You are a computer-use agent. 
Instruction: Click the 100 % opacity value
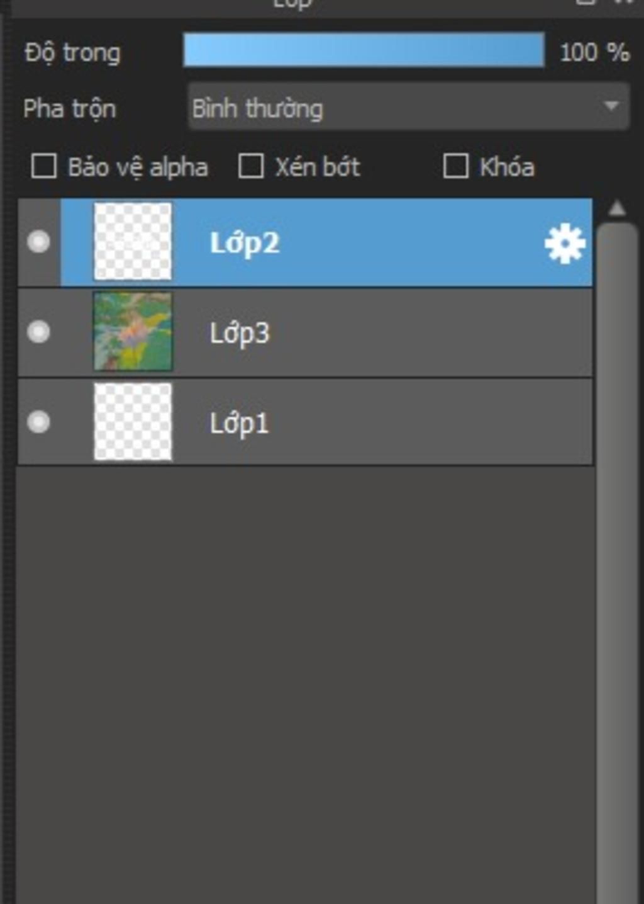tap(594, 52)
